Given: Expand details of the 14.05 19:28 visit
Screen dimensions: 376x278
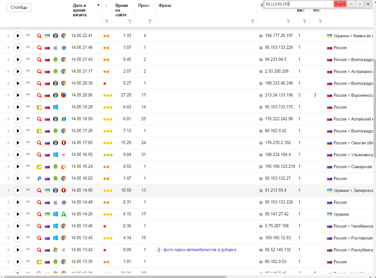Looking at the screenshot, I should pos(8,107).
